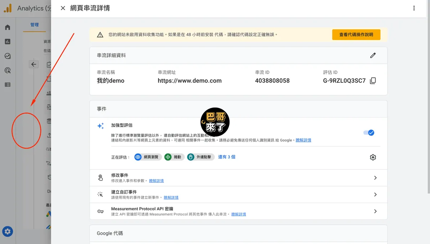Screen dimensions: 430x244
Task: Click the Measurement Protocol key icon
Action: (100, 211)
